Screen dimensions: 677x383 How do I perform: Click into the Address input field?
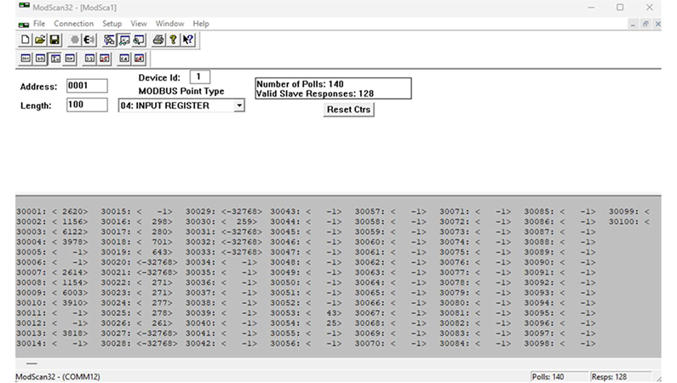click(x=87, y=86)
